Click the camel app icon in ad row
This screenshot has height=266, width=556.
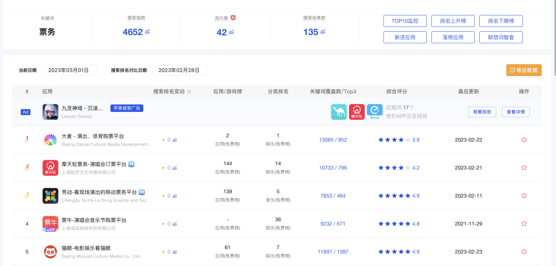click(x=339, y=112)
